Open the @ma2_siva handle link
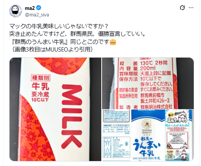This screenshot has height=166, width=201. pos(37,15)
